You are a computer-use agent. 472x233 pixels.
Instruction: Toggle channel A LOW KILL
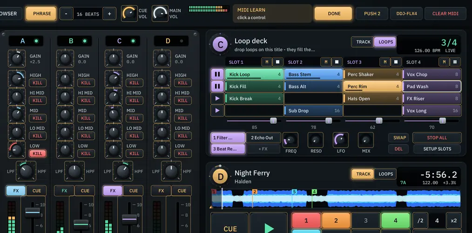tap(38, 153)
